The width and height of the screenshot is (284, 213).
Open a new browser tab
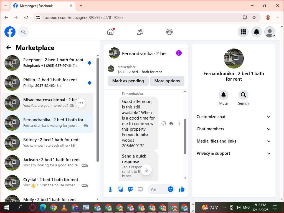click(x=81, y=6)
